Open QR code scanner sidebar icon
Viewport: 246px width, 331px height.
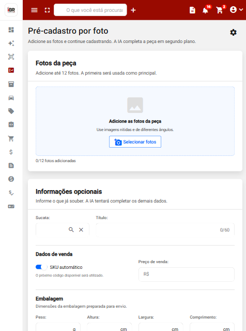coord(11,57)
